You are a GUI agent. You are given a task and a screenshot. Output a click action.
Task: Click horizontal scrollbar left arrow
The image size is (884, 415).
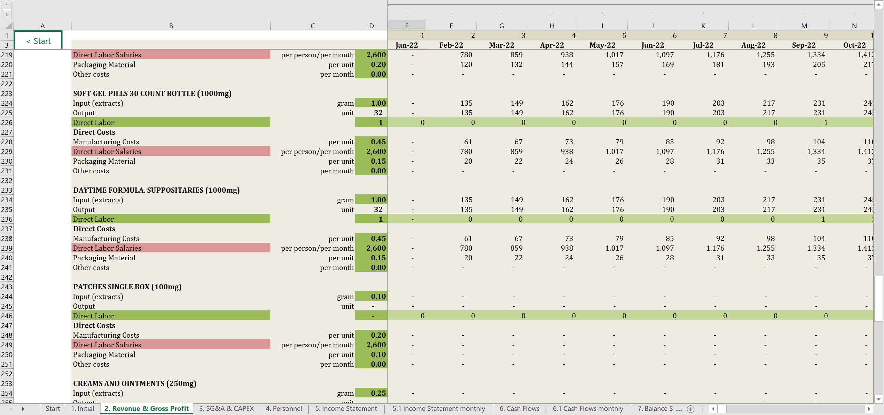(x=713, y=409)
